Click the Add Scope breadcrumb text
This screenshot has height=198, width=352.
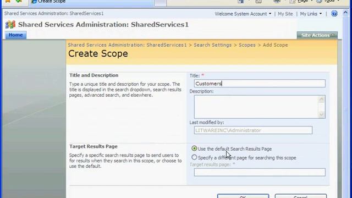point(276,45)
